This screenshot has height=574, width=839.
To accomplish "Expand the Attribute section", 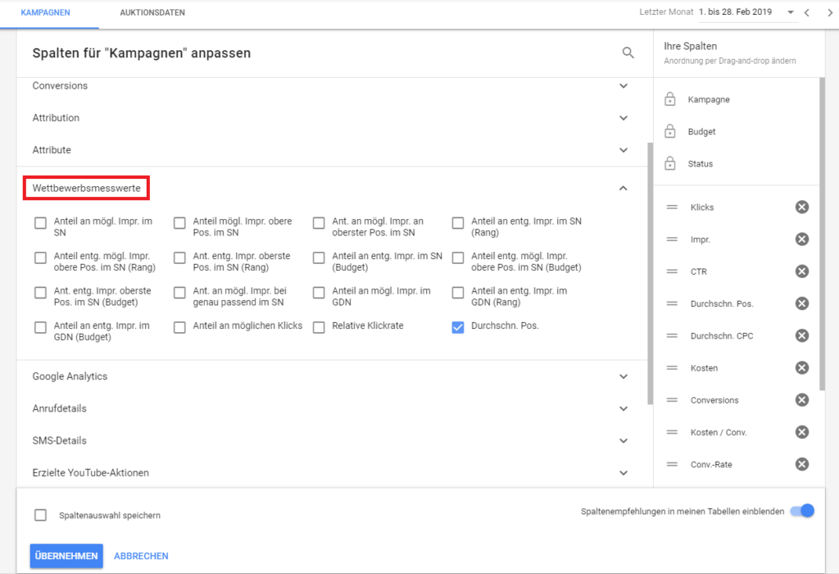I will pos(624,150).
